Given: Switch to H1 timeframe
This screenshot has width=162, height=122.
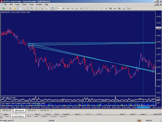Looking at the screenshot, I should tap(72, 9).
